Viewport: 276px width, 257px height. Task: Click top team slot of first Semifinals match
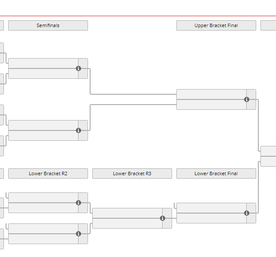43,63
